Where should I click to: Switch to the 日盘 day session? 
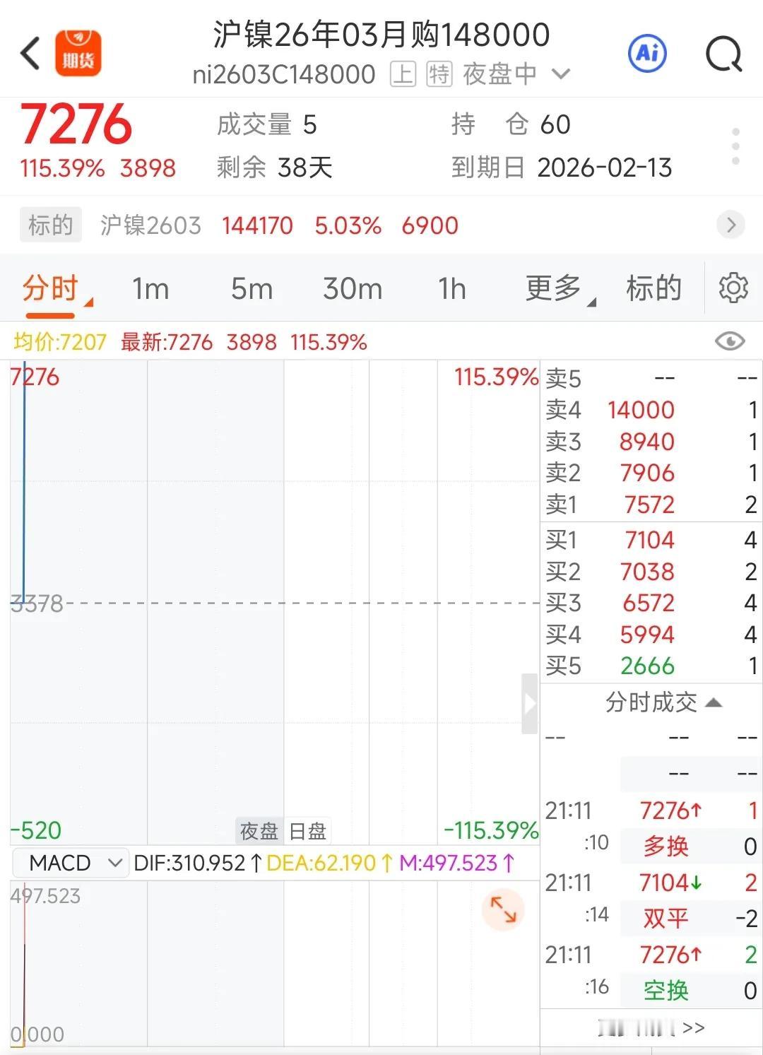point(308,831)
